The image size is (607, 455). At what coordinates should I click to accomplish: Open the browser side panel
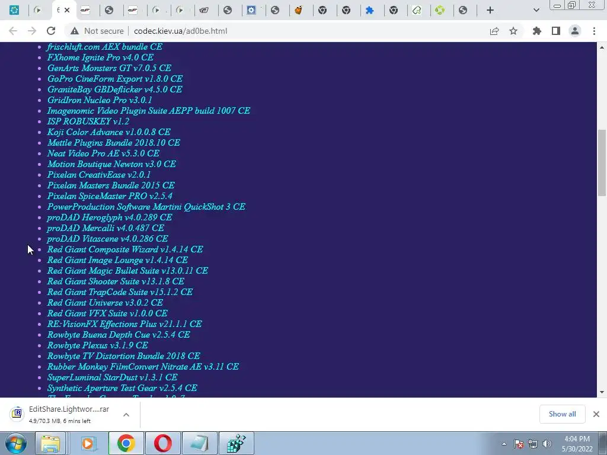pyautogui.click(x=556, y=31)
